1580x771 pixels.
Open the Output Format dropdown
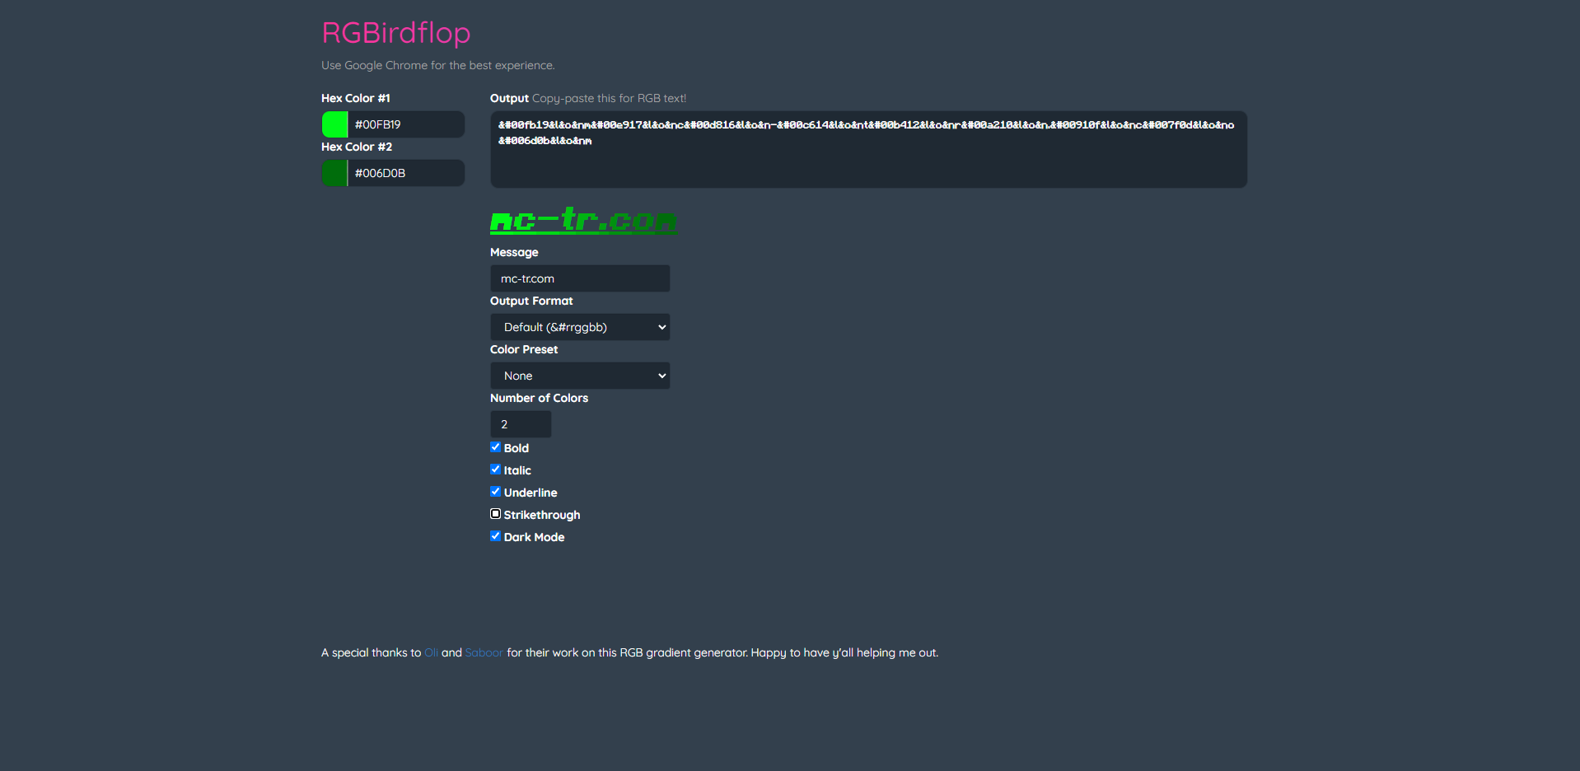coord(580,327)
